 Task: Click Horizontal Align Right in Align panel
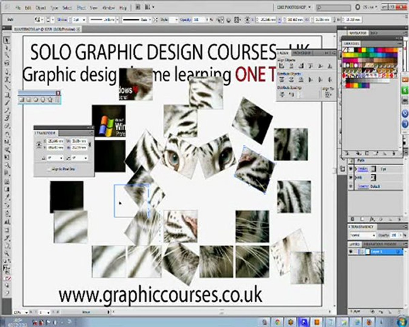tap(301, 66)
